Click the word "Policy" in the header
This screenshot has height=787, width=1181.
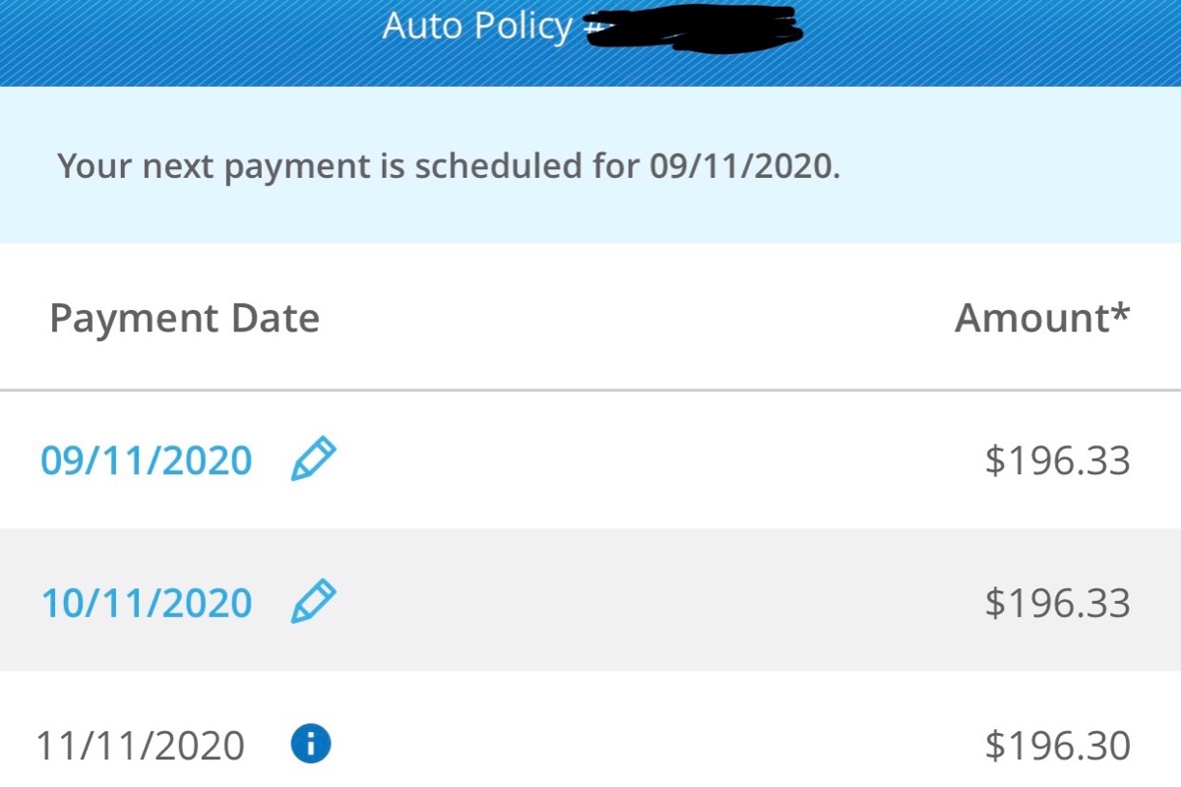[x=522, y=27]
